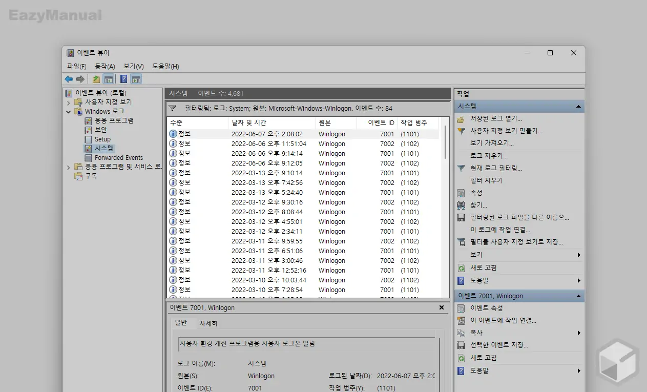This screenshot has height=392, width=647.
Task: Collapse the 이벤트 7001, Winlogon actions section arrow
Action: pyautogui.click(x=578, y=296)
